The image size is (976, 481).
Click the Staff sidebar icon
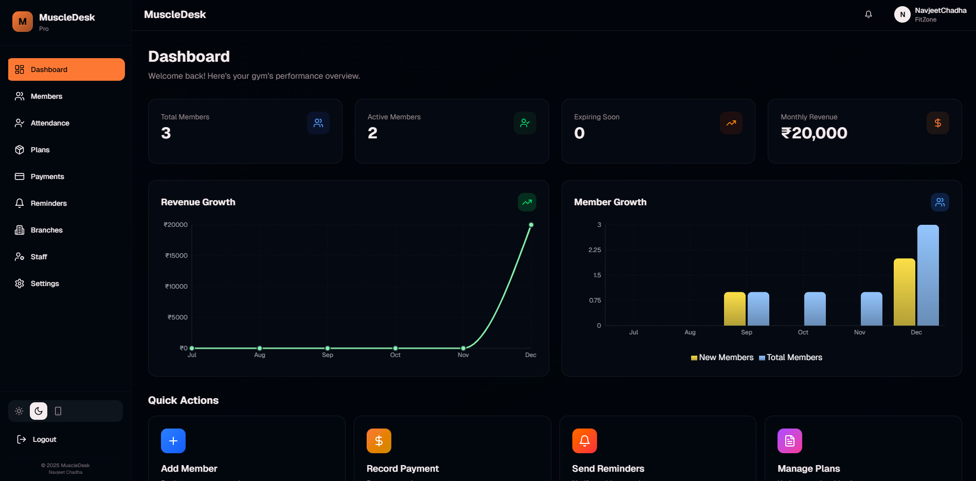point(20,256)
